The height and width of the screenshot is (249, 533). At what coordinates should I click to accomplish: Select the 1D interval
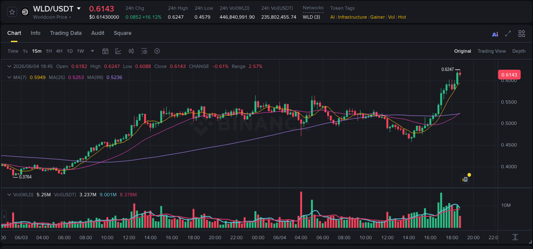[70, 51]
